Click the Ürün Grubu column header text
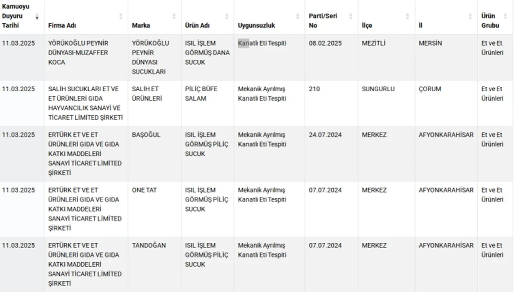514x292 pixels. point(490,20)
